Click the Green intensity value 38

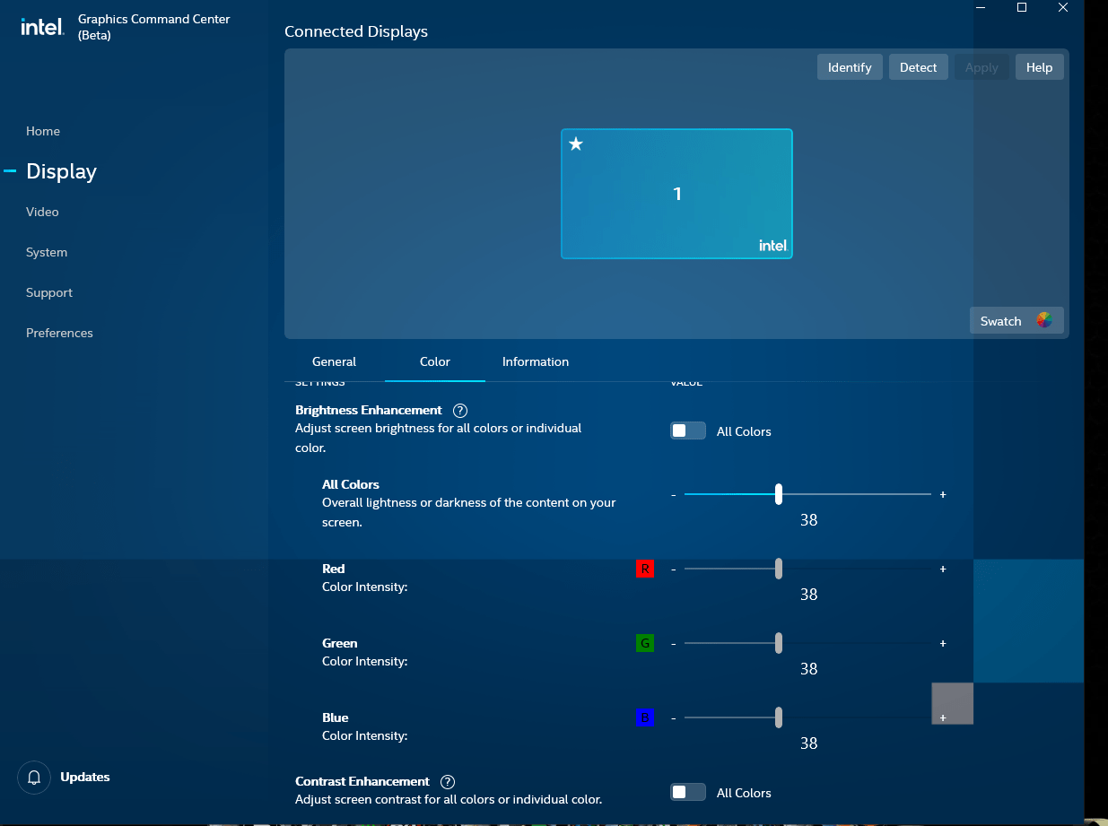808,669
